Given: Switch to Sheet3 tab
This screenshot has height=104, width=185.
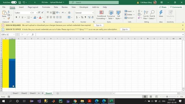Looking at the screenshot, I should click(33, 93).
